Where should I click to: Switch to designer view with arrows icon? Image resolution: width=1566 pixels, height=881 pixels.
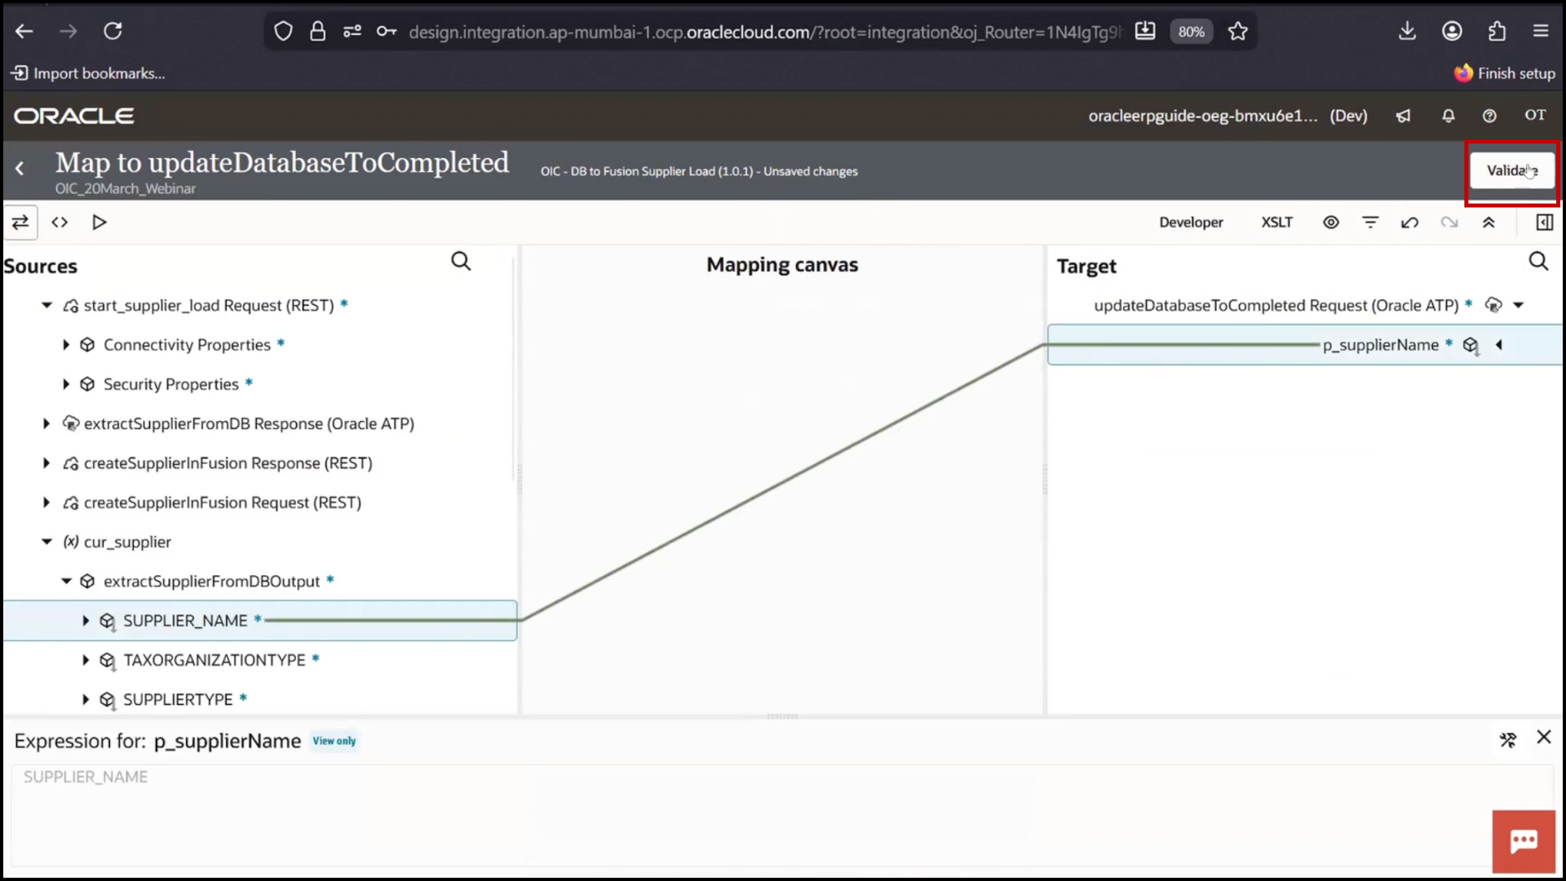tap(20, 222)
